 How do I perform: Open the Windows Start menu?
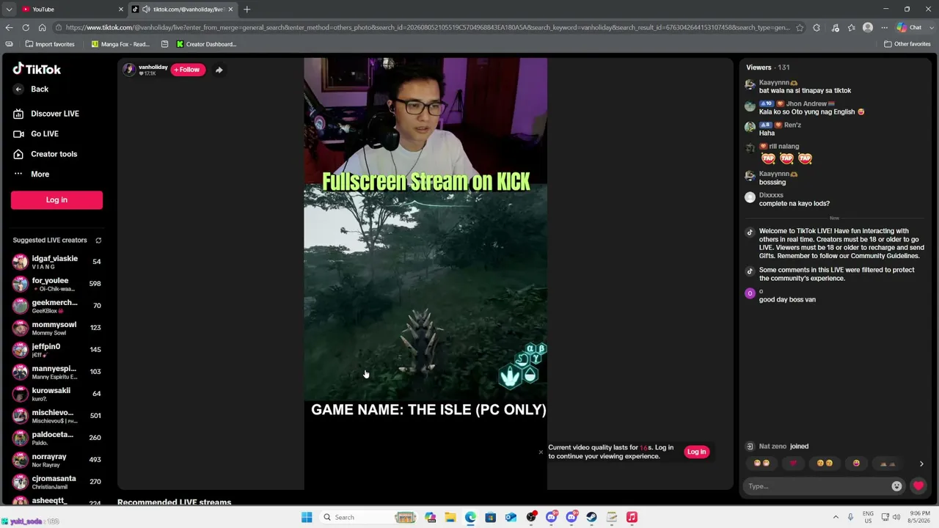(307, 518)
